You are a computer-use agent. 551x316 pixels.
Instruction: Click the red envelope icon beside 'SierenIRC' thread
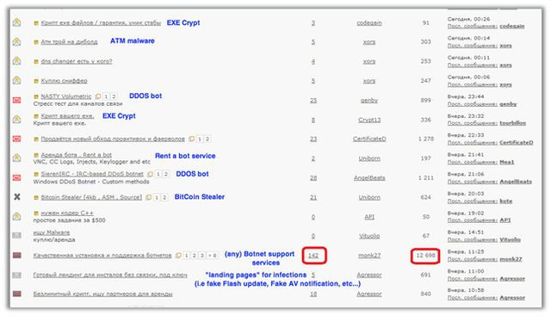16,177
